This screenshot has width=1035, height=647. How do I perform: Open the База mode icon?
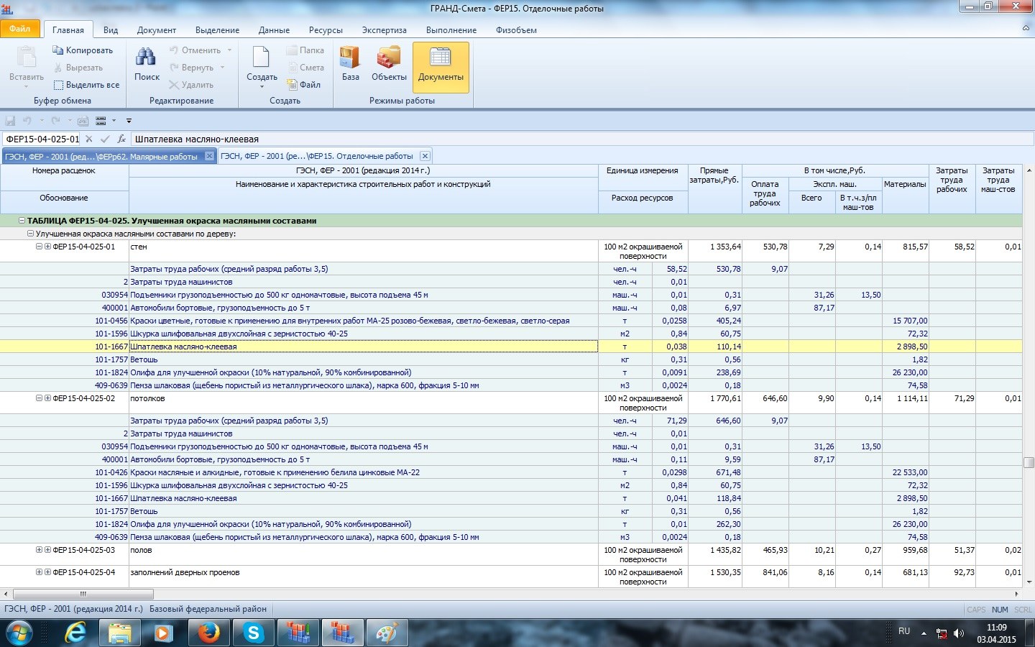pos(350,59)
